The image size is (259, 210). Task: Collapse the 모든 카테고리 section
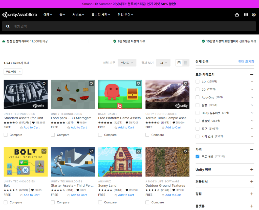pyautogui.click(x=252, y=75)
